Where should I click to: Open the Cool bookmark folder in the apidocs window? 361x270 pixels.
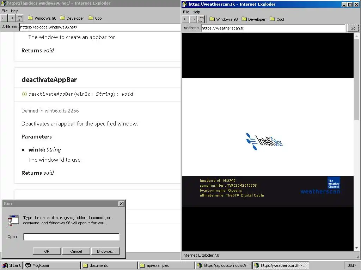coord(96,18)
